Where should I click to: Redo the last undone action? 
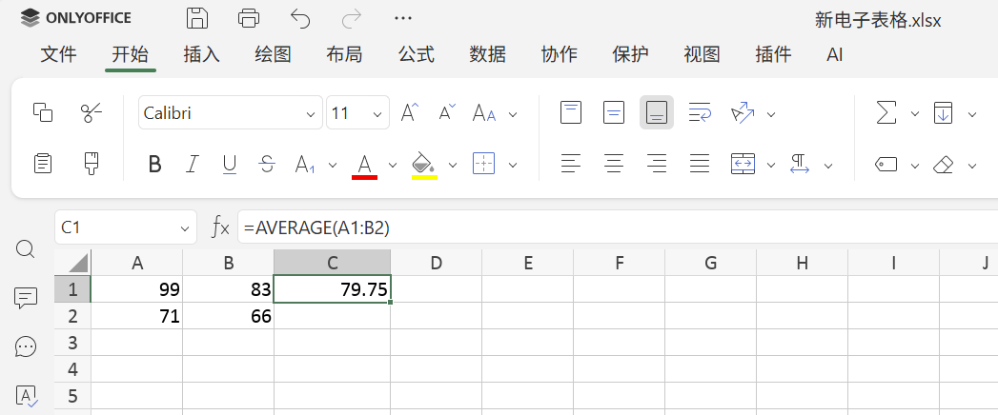[x=352, y=18]
